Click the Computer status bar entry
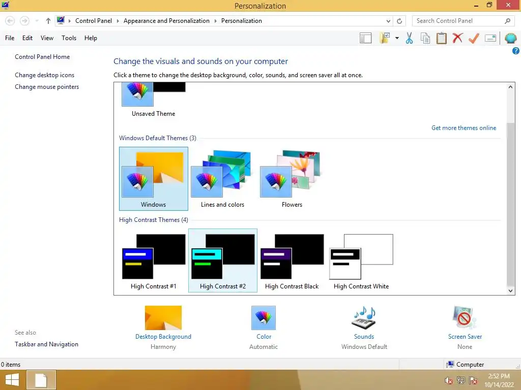The width and height of the screenshot is (521, 390). click(465, 365)
